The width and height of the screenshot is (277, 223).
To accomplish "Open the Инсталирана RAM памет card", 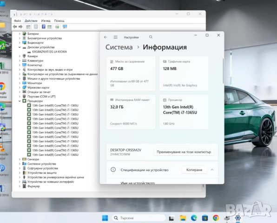I will [131, 112].
